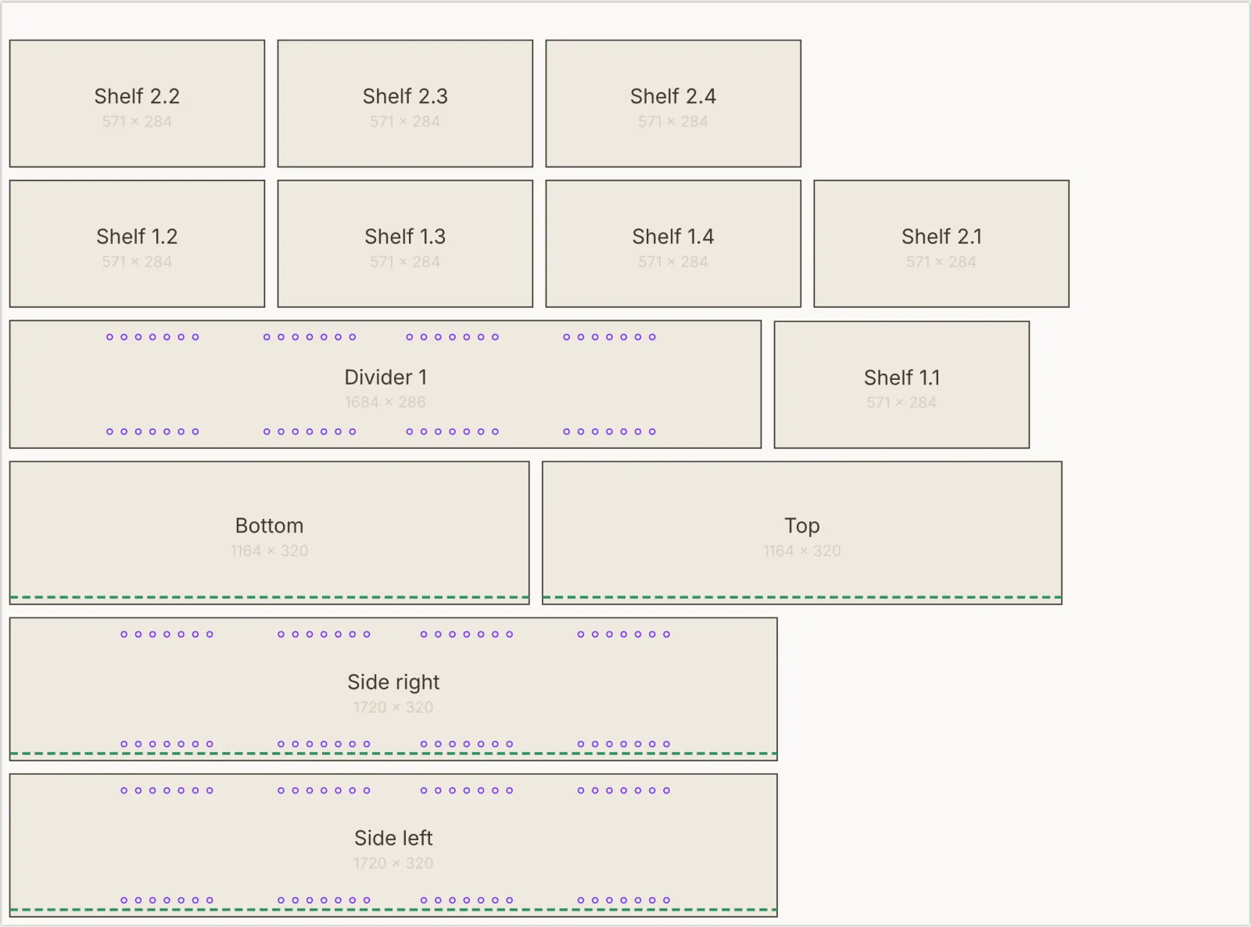Click the Side right label
Image resolution: width=1251 pixels, height=927 pixels.
point(393,682)
